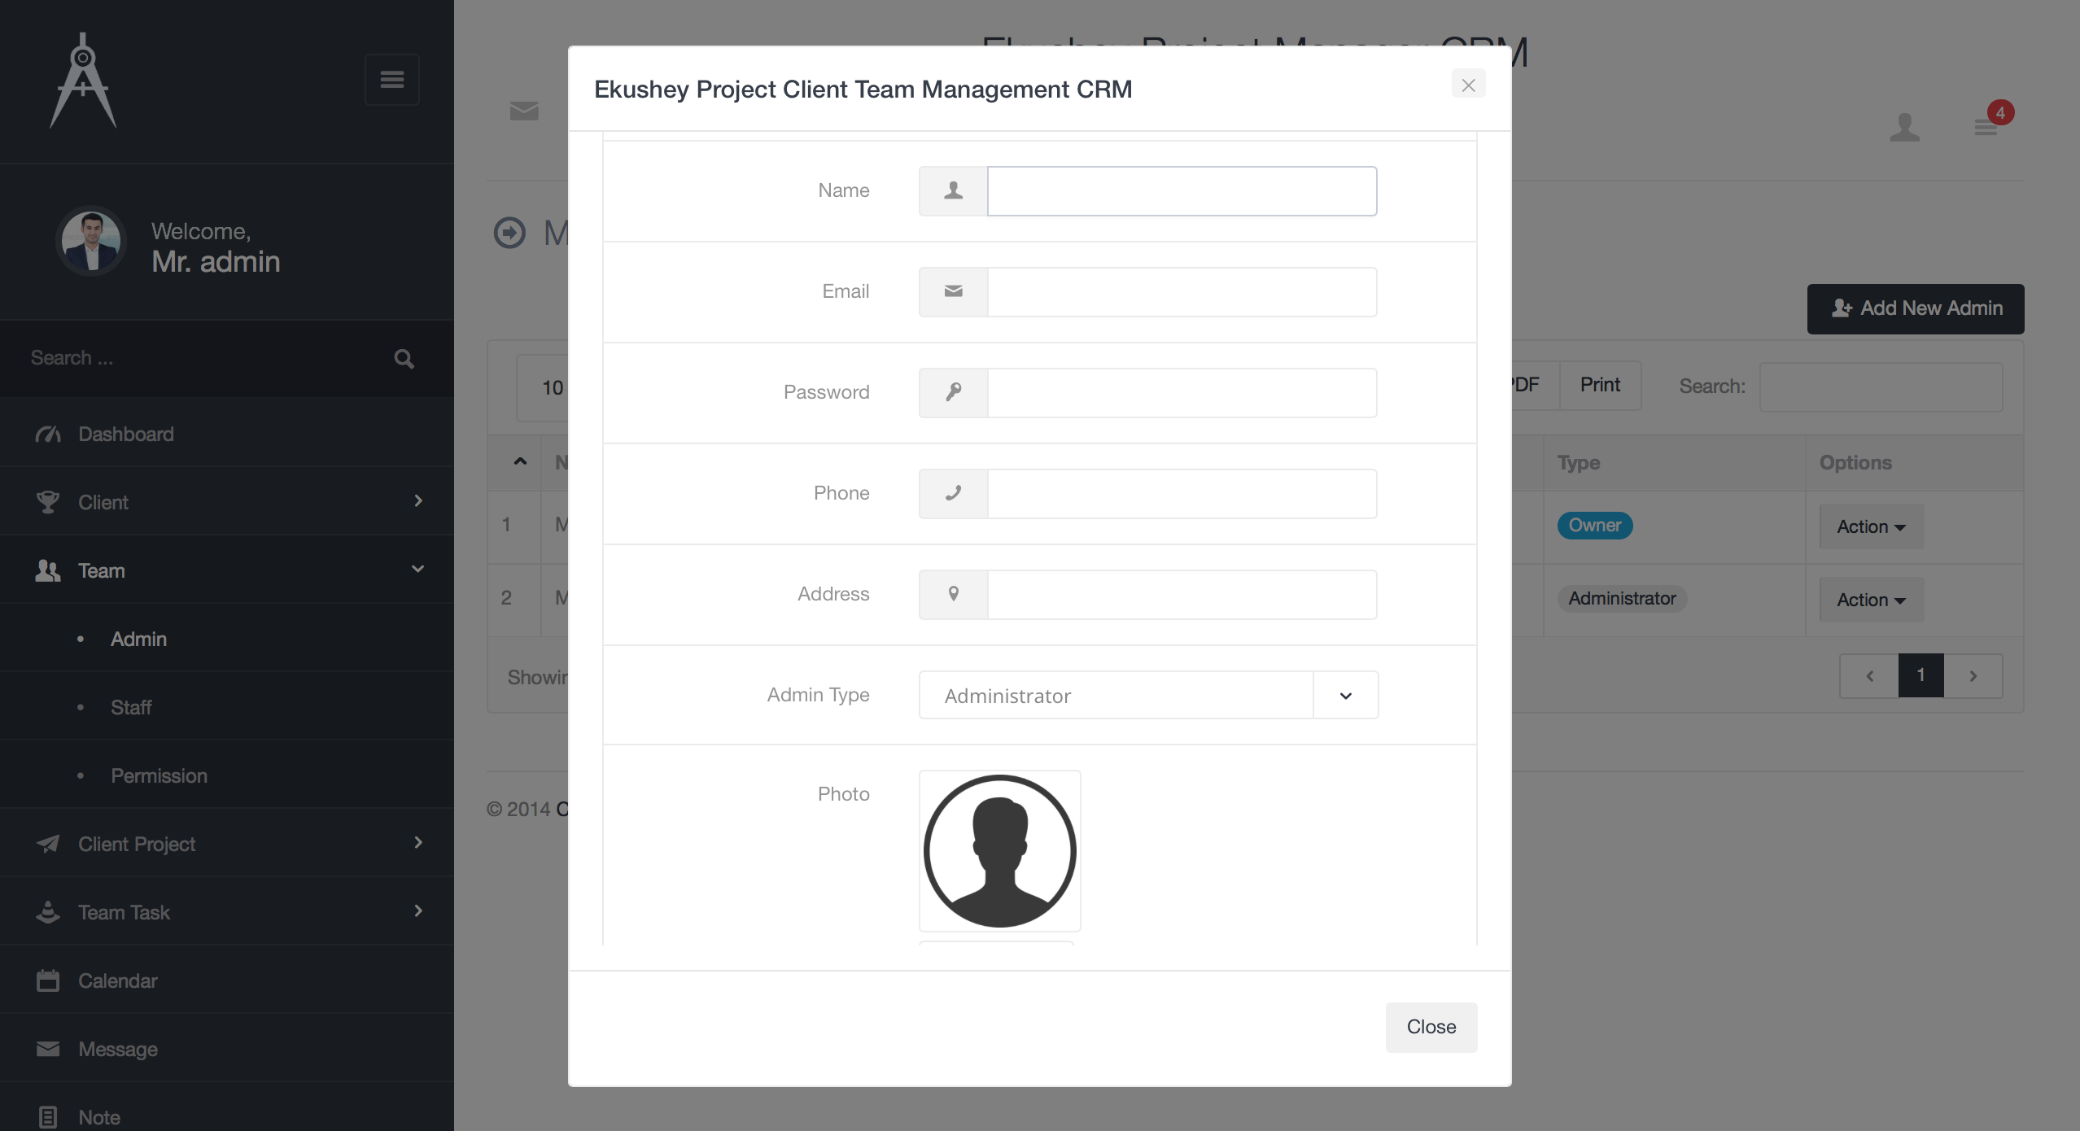Open notifications list icon with badge 4

pyautogui.click(x=1986, y=126)
